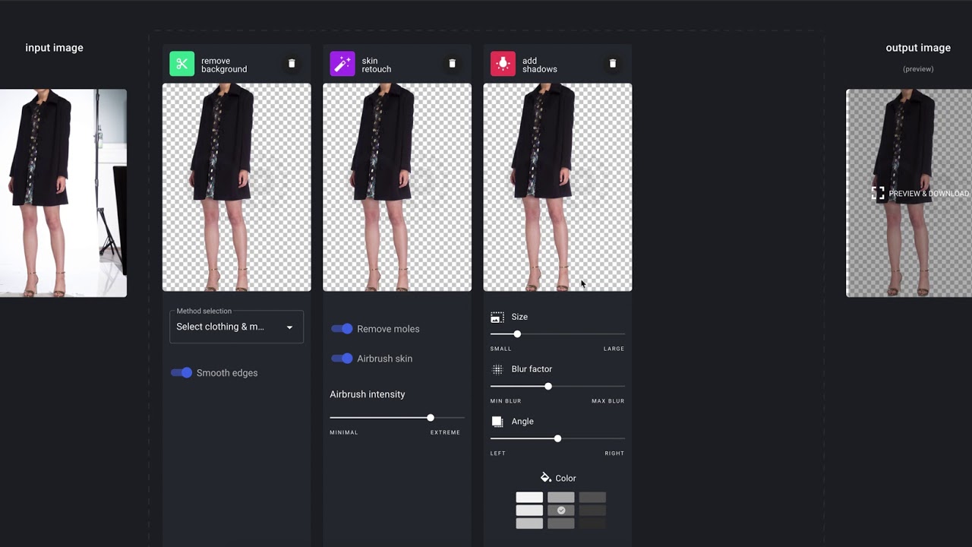Viewport: 972px width, 547px height.
Task: Click the Angle shadow icon
Action: tap(497, 422)
